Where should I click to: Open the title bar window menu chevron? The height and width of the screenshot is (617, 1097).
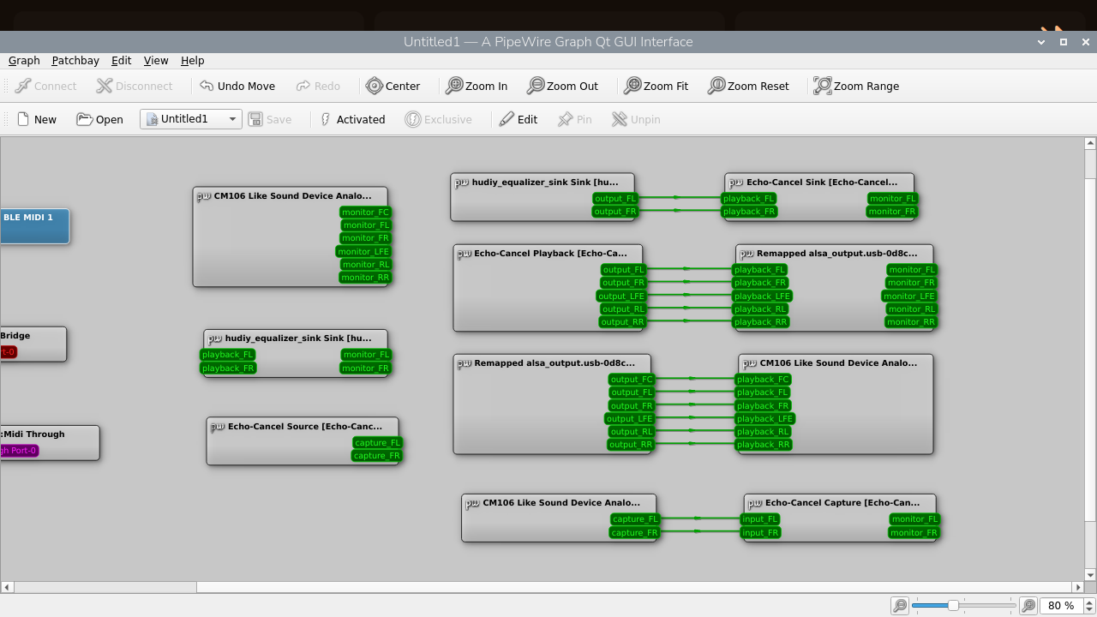(x=1040, y=41)
